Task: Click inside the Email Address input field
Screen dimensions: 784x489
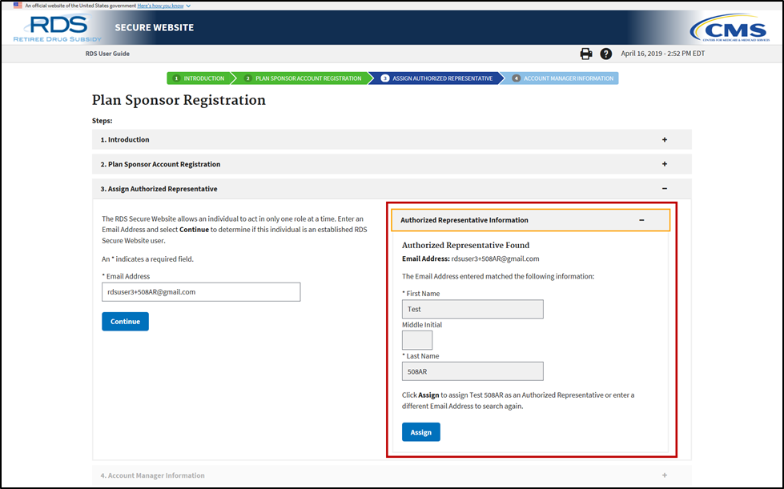Action: click(201, 291)
